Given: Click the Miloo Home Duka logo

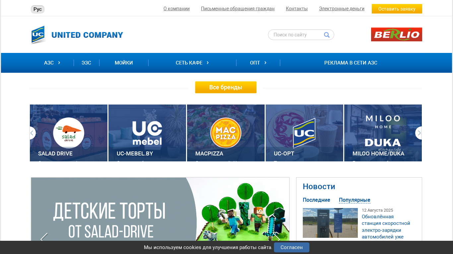Looking at the screenshot, I should (x=383, y=133).
